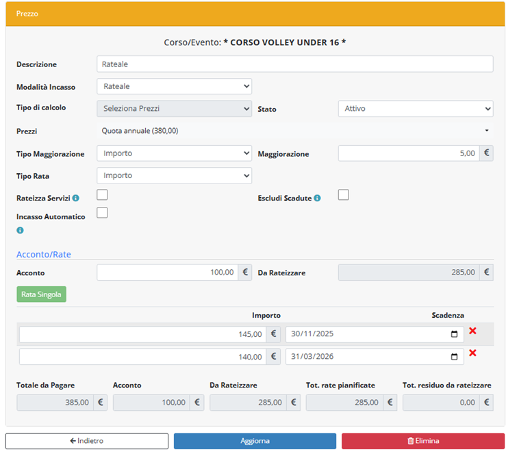Click the green Rata Singola button
Screen dimensions: 506x454
pyautogui.click(x=41, y=294)
